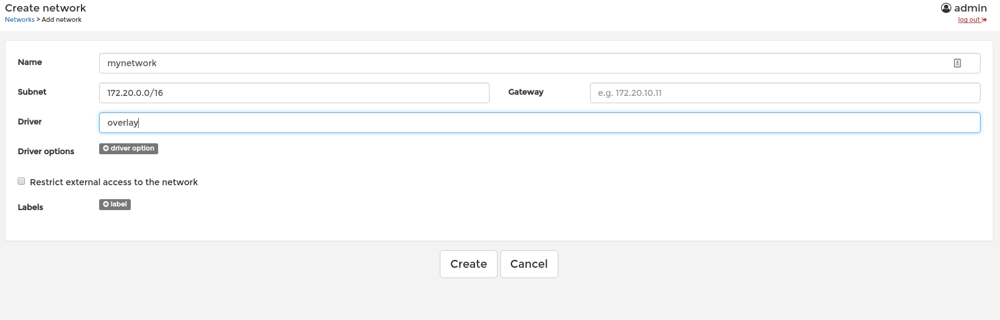1000x320 pixels.
Task: Click the 'Add network' breadcrumb text
Action: coord(61,20)
